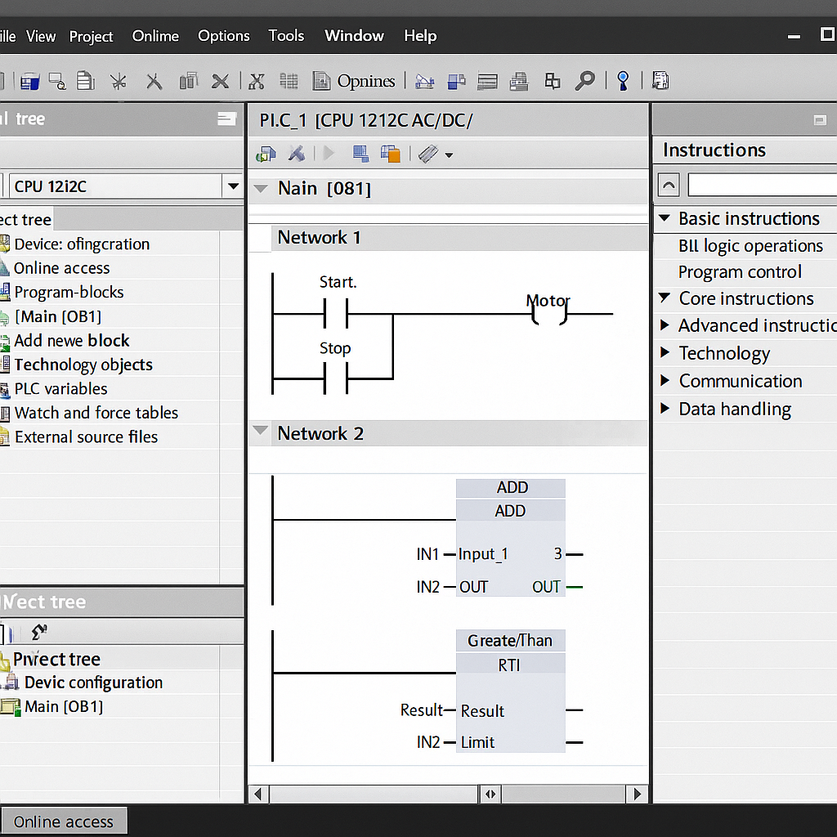The image size is (837, 837).
Task: Select PLC variables in project tree
Action: (60, 389)
